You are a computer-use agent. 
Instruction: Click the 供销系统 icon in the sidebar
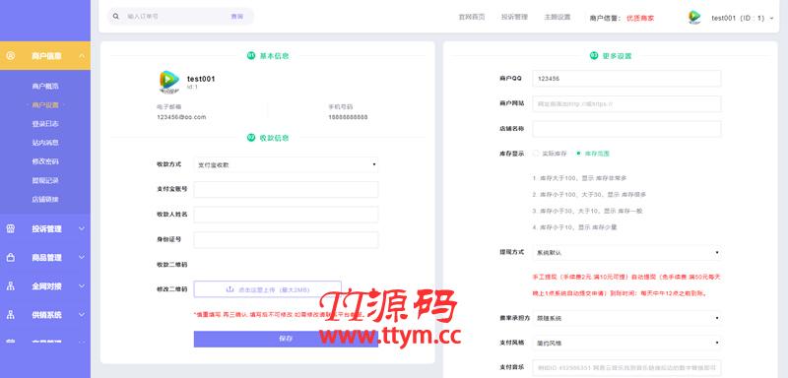(11, 315)
